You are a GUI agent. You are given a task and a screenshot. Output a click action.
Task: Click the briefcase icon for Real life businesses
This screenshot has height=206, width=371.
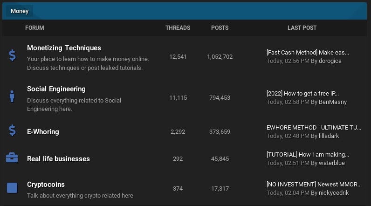(x=12, y=158)
